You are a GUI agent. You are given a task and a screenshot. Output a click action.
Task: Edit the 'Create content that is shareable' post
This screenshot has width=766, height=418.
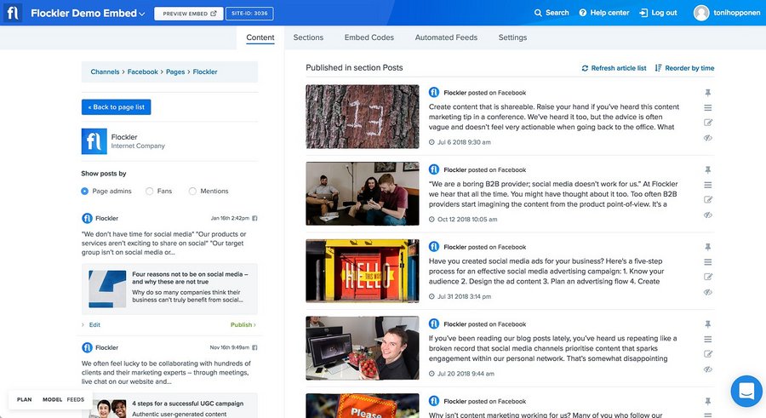click(708, 123)
